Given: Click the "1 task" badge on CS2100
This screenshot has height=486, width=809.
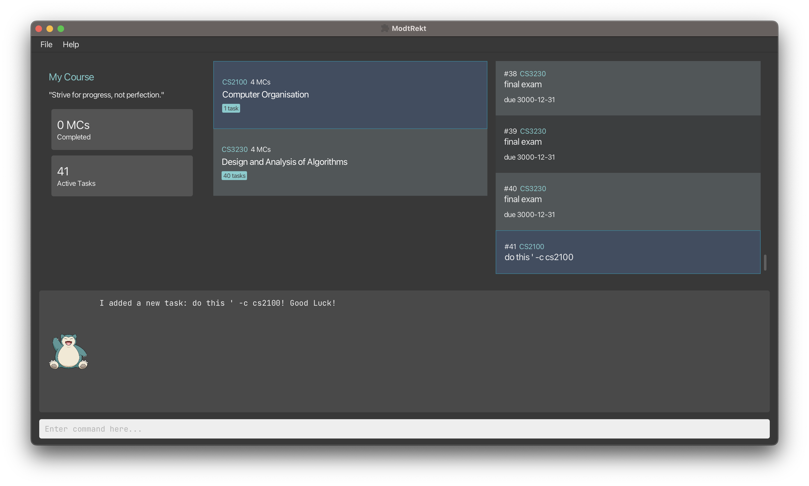Looking at the screenshot, I should [x=231, y=109].
